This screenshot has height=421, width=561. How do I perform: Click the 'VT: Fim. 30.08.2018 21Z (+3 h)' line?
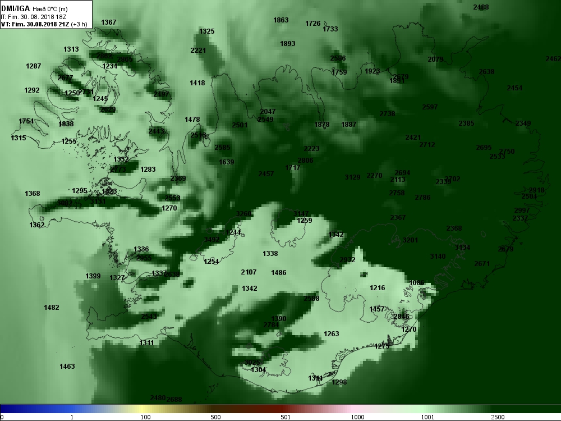tap(44, 24)
